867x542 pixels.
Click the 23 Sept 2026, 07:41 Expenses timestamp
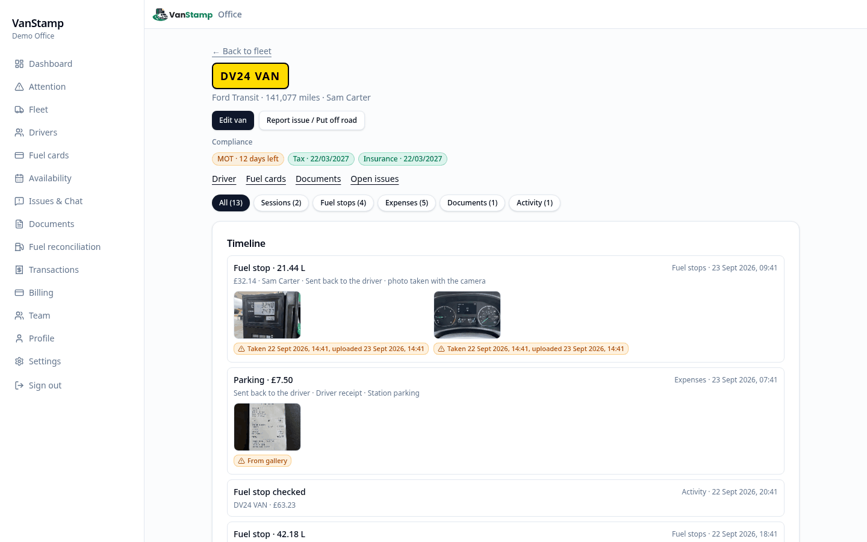click(726, 380)
